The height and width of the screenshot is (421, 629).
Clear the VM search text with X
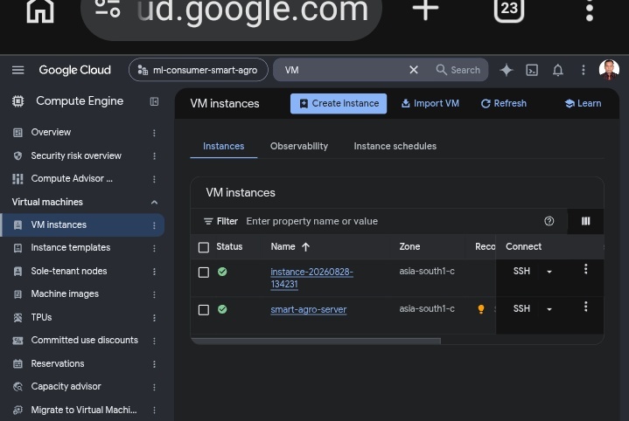414,70
